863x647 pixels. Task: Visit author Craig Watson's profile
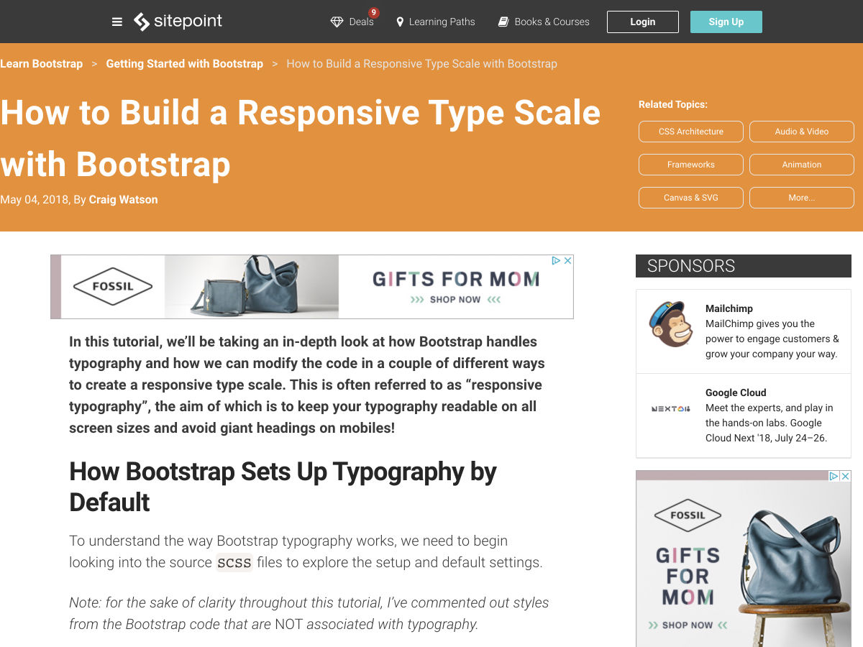click(123, 200)
